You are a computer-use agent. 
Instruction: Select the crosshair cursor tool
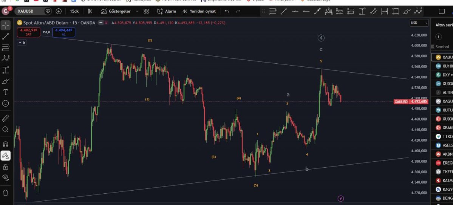(6, 25)
